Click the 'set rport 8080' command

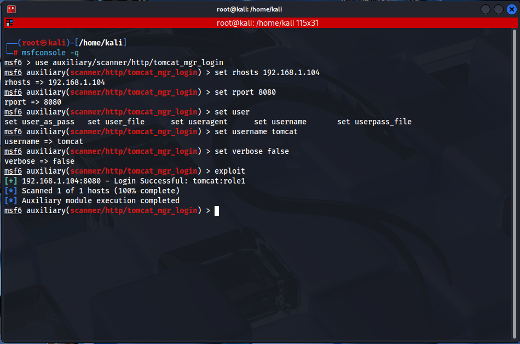tap(245, 92)
